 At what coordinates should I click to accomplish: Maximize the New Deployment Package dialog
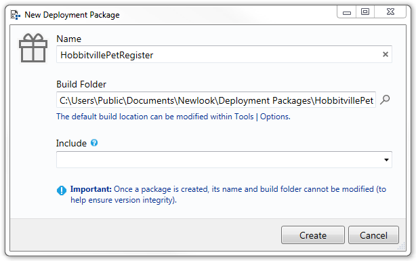(365, 12)
